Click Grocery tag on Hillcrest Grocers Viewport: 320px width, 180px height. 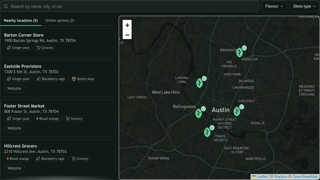click(80, 158)
